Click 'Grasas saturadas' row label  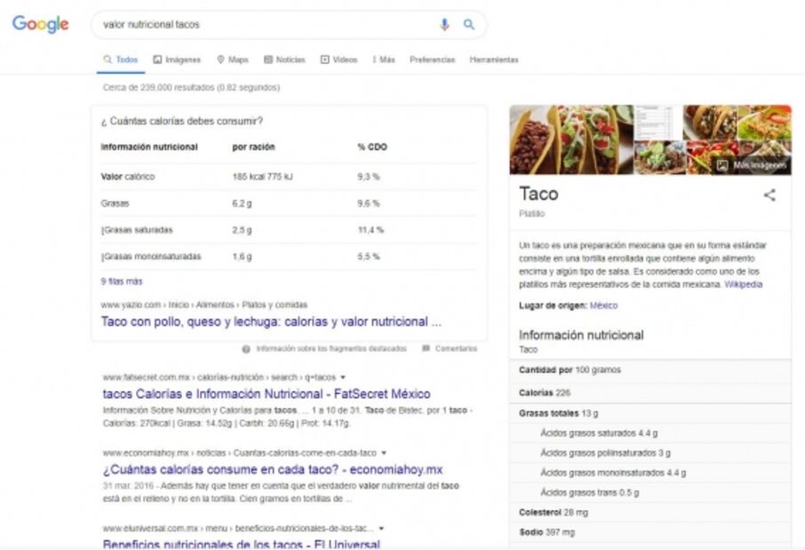pyautogui.click(x=137, y=230)
